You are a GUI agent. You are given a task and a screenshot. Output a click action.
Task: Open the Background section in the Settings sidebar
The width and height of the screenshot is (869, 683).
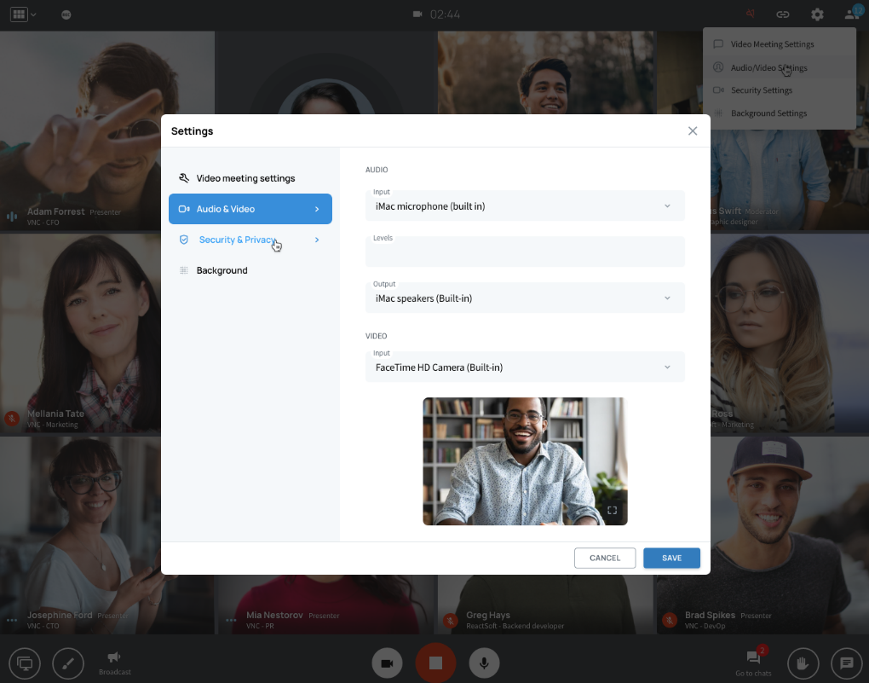click(x=250, y=270)
